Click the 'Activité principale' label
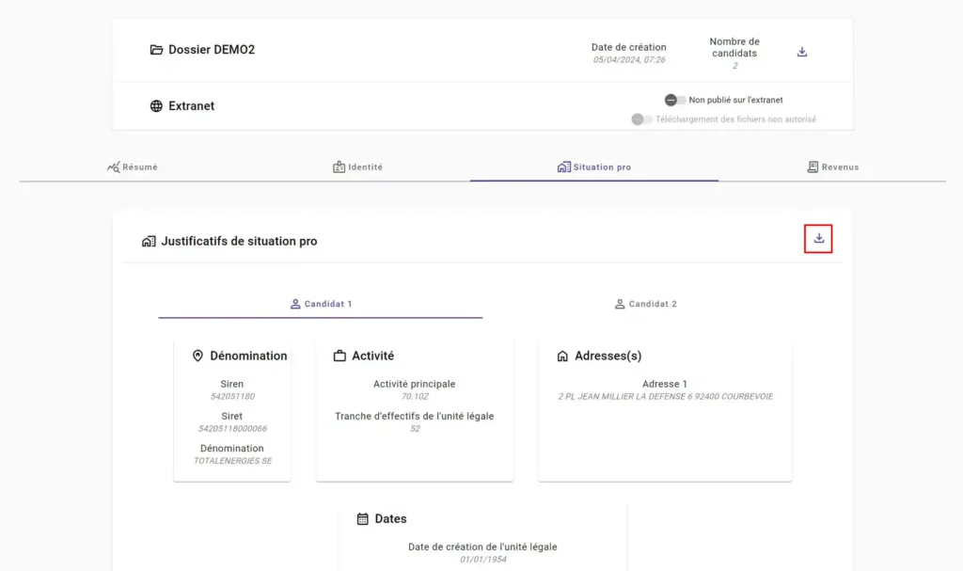963x571 pixels. 415,384
